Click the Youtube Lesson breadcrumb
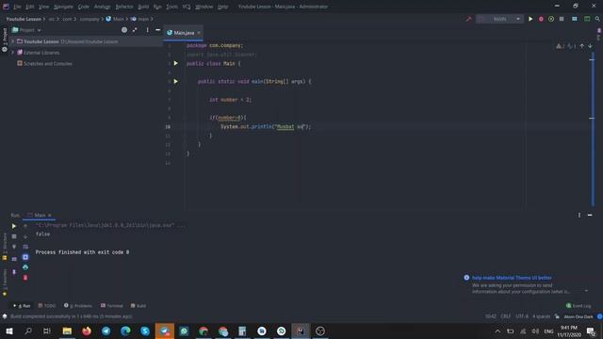The height and width of the screenshot is (339, 603). tap(24, 19)
